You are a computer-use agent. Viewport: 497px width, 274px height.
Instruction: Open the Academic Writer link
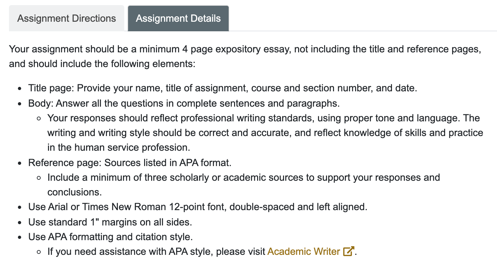tap(304, 251)
